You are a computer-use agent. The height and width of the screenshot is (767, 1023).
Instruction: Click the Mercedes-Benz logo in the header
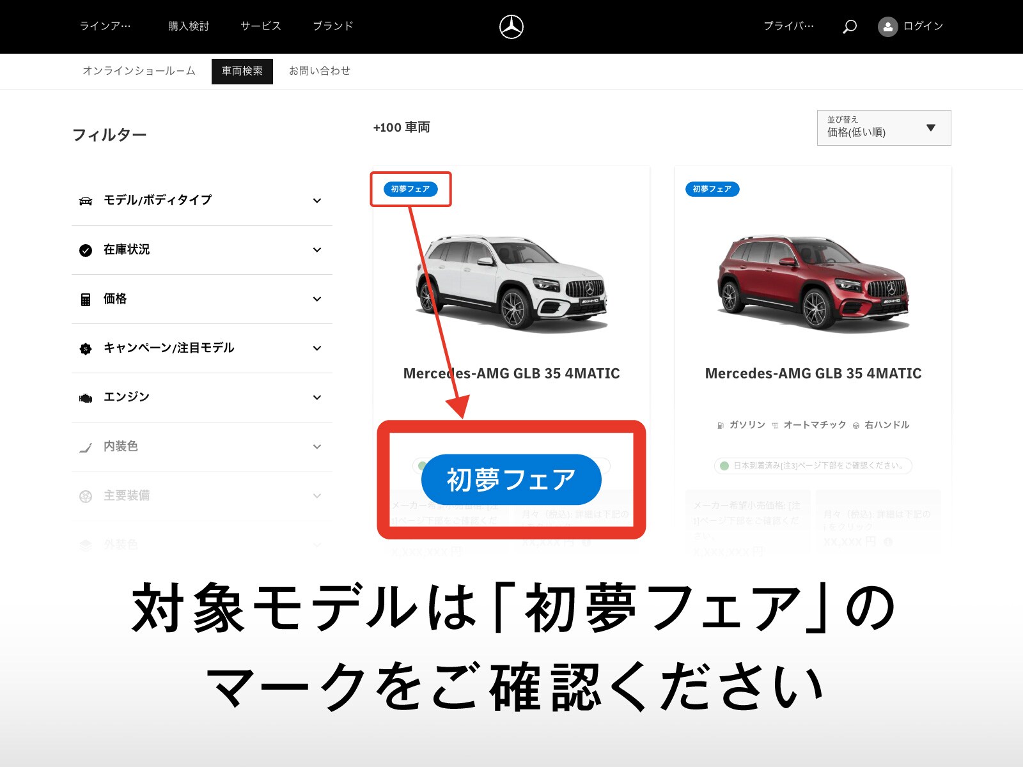click(x=511, y=27)
